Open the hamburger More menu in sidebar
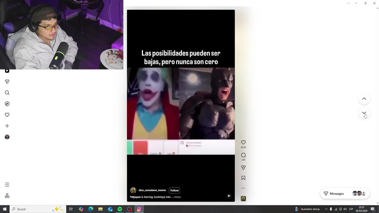Screen dimensions: 379x213 [7, 185]
